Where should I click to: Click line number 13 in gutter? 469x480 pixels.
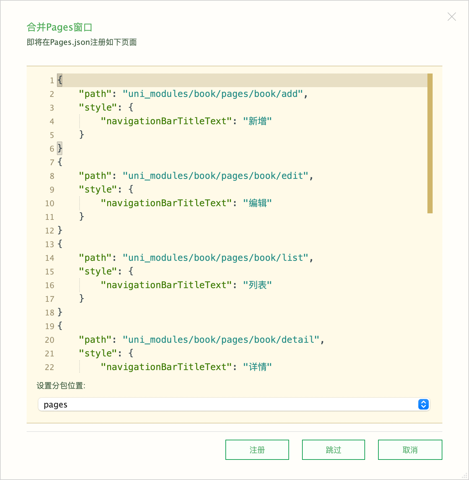pyautogui.click(x=50, y=245)
